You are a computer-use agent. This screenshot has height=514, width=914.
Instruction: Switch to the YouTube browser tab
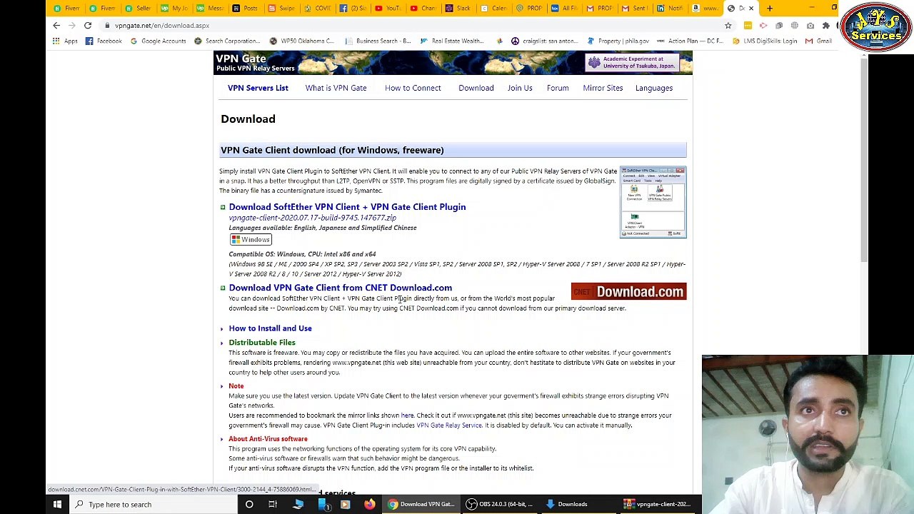click(387, 8)
